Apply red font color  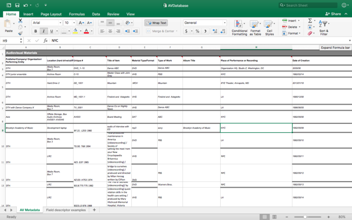point(86,31)
